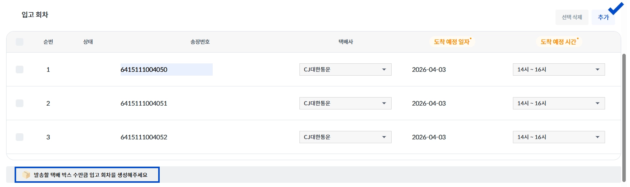Click the blue checkmark icon near 추가

pos(616,8)
